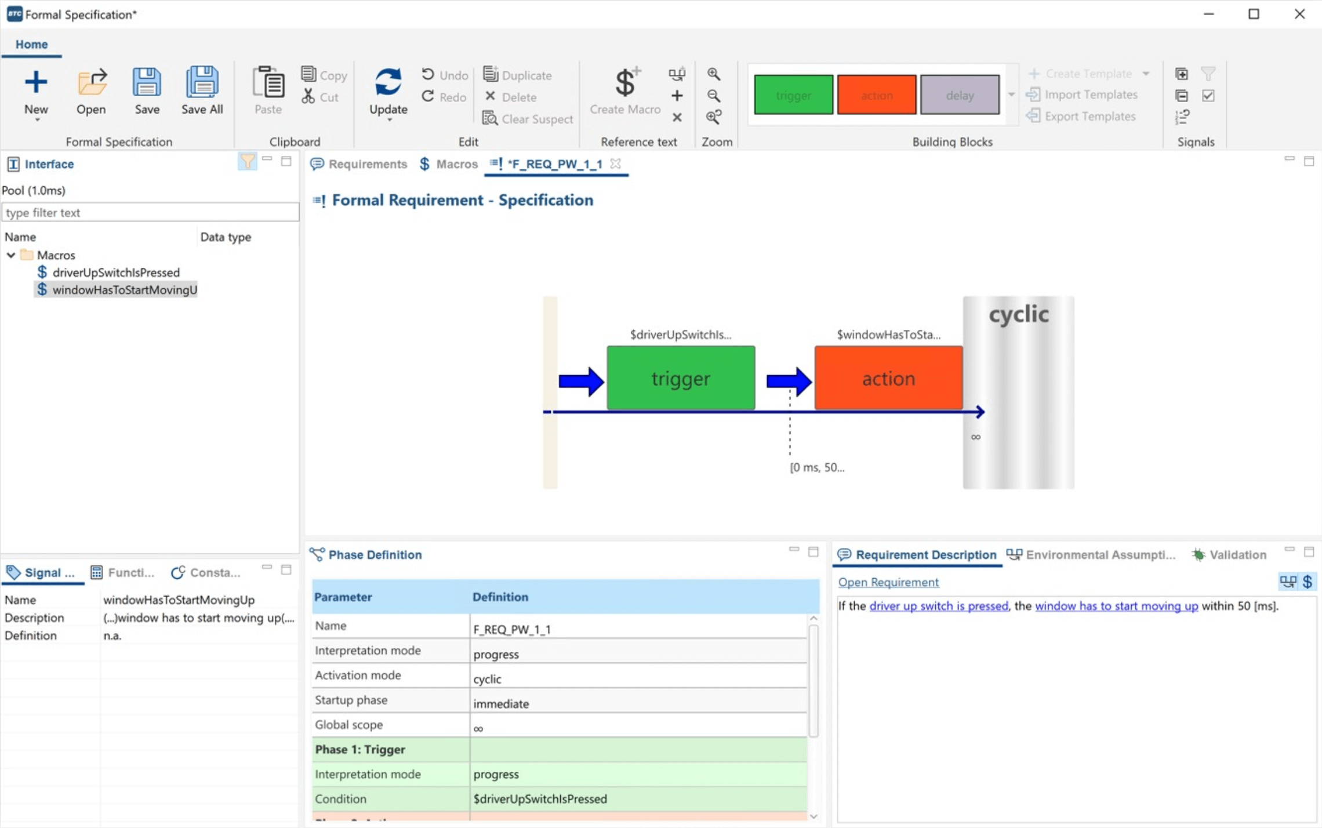Click the Create Macro dollar icon
The image size is (1322, 828).
point(625,83)
